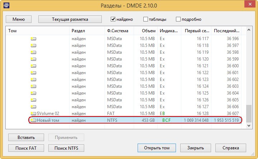Start Поиск FAT search

tap(26, 148)
